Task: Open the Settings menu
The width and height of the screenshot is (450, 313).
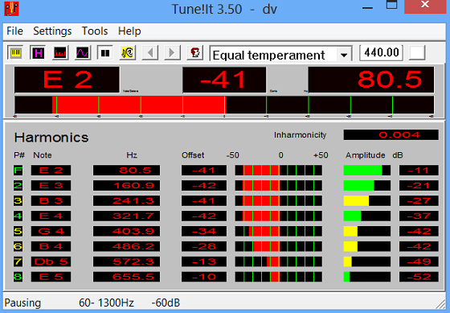Action: 52,31
